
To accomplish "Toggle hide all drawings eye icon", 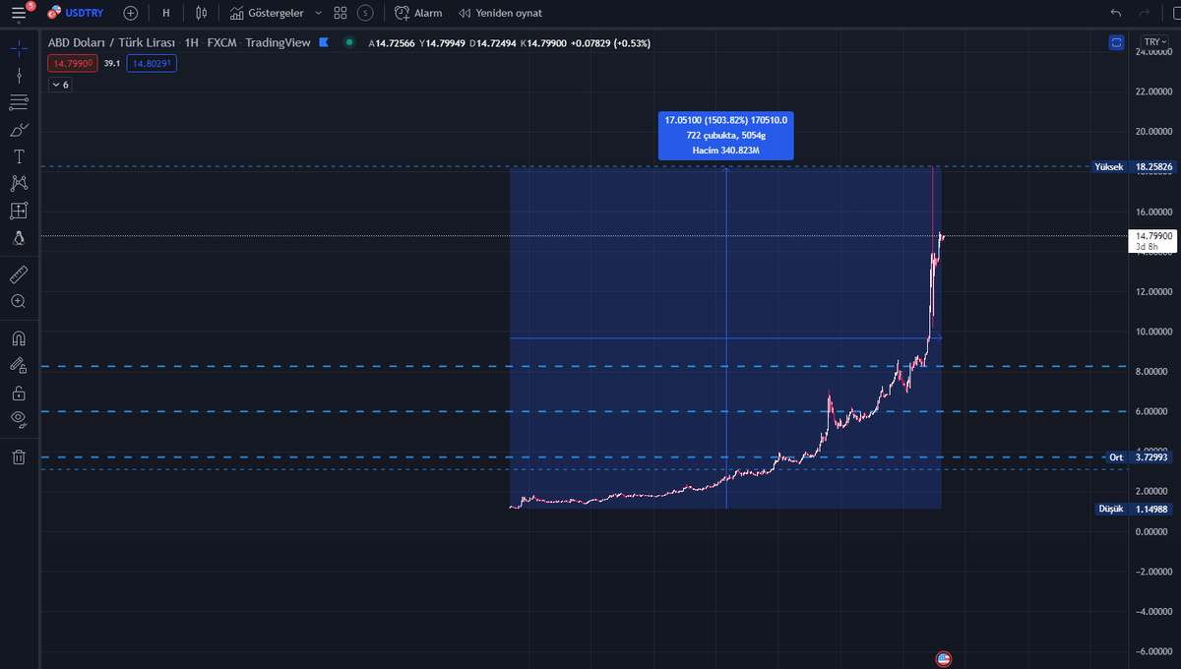I will point(19,419).
